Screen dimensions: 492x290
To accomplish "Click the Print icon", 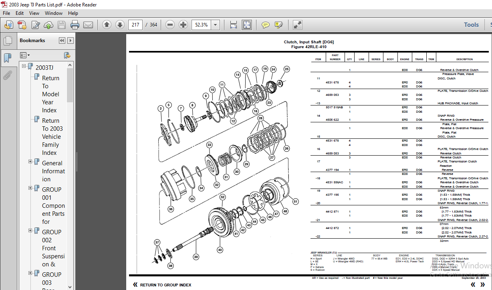I will (x=75, y=25).
